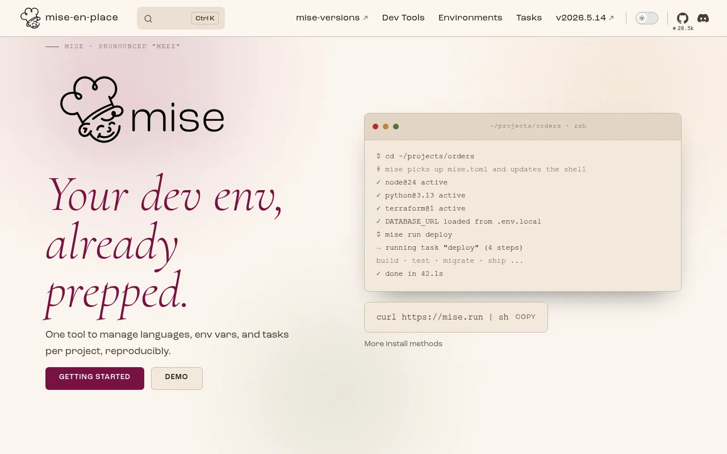This screenshot has height=454, width=727.
Task: Click the terminal title ~/projects/orders · zsh
Action: pyautogui.click(x=538, y=126)
